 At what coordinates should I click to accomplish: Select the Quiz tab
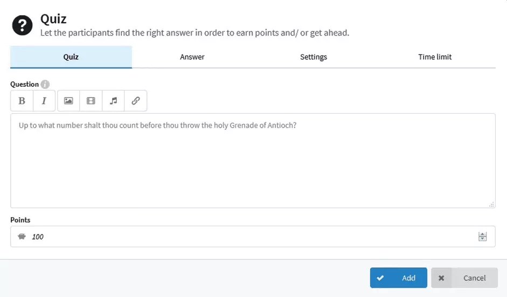(71, 57)
